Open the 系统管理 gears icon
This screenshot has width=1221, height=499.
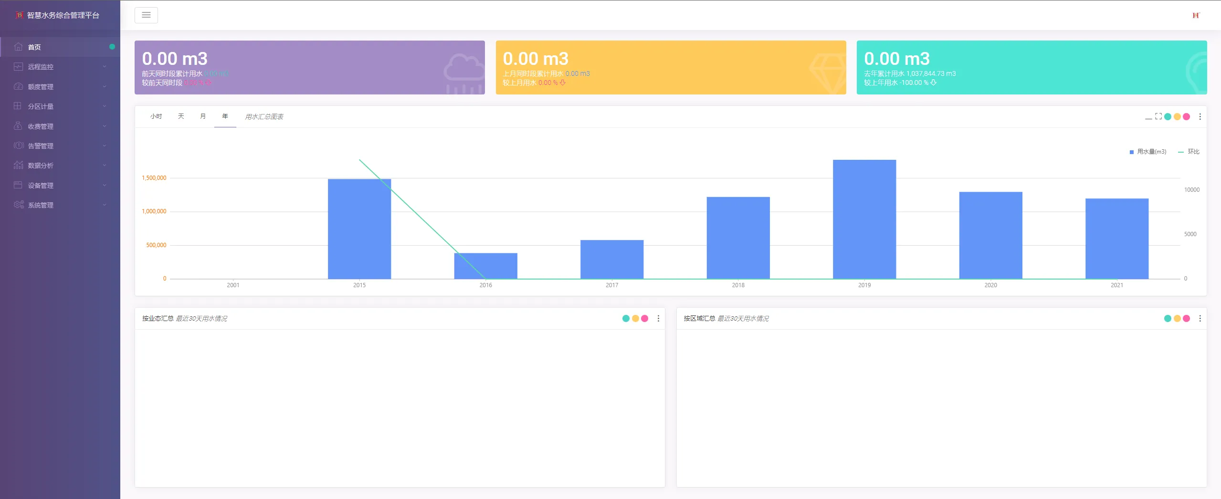point(19,205)
